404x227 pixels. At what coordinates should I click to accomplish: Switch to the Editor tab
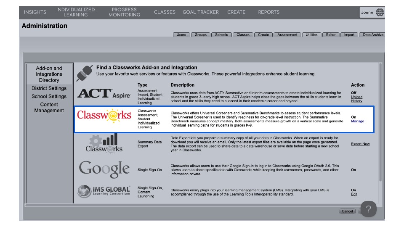[x=331, y=35]
